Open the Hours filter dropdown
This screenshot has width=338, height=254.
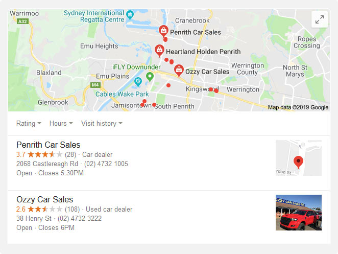(x=61, y=124)
